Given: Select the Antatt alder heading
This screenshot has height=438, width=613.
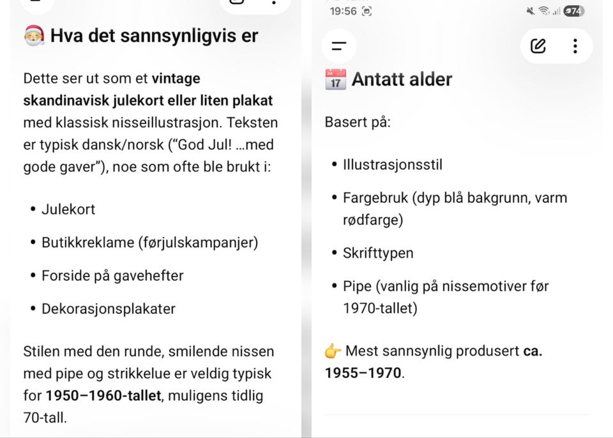Looking at the screenshot, I should 402,79.
